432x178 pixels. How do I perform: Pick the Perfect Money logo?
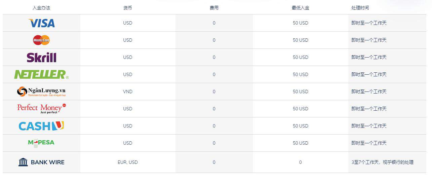click(x=41, y=109)
